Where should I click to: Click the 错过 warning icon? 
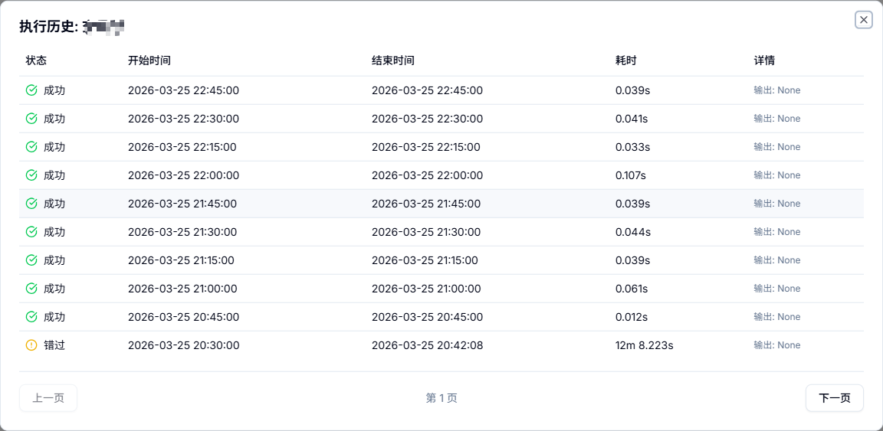point(31,345)
